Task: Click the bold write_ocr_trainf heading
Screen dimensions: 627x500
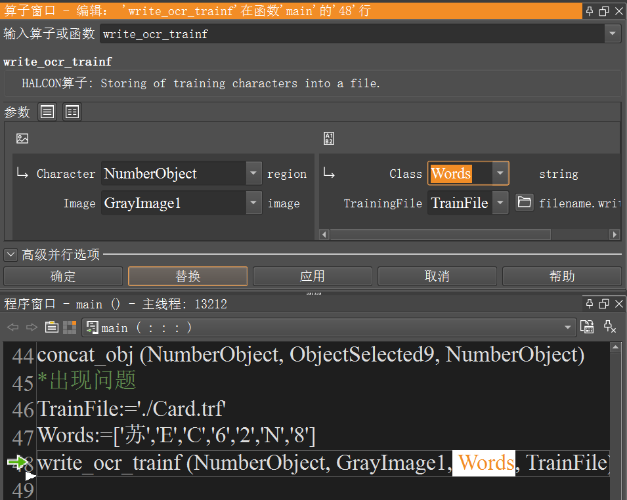Action: [58, 62]
